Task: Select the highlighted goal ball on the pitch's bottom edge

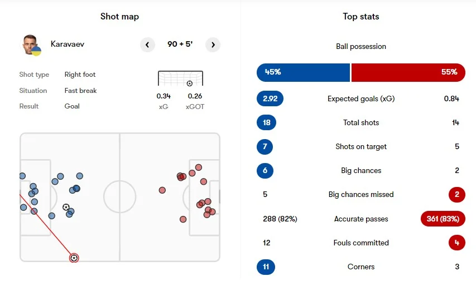Action: [x=74, y=258]
